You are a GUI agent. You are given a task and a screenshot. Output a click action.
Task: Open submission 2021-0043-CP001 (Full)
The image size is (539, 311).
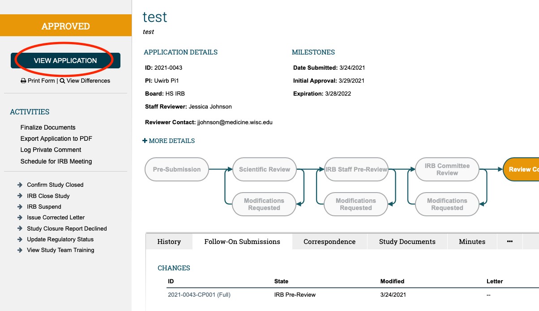[198, 294]
